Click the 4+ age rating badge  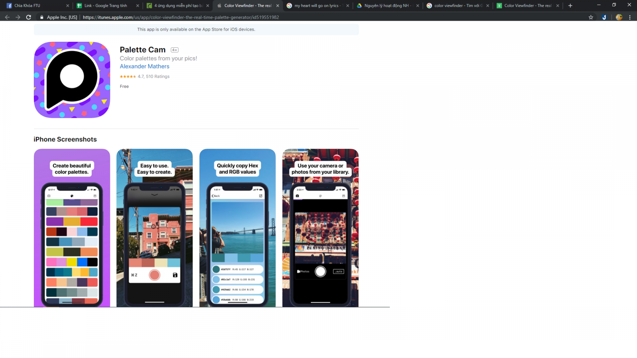click(174, 50)
